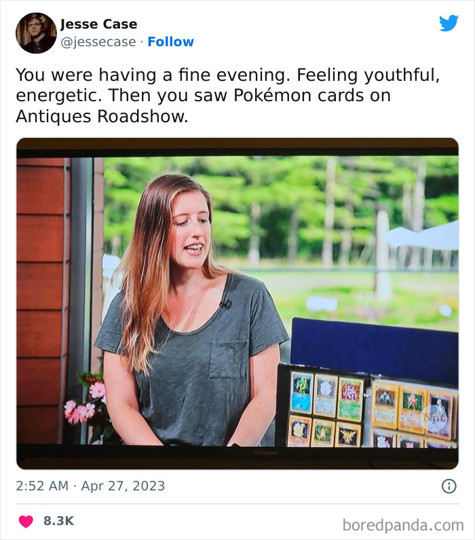
Task: Click the pink flowers in the photo
Action: (85, 402)
